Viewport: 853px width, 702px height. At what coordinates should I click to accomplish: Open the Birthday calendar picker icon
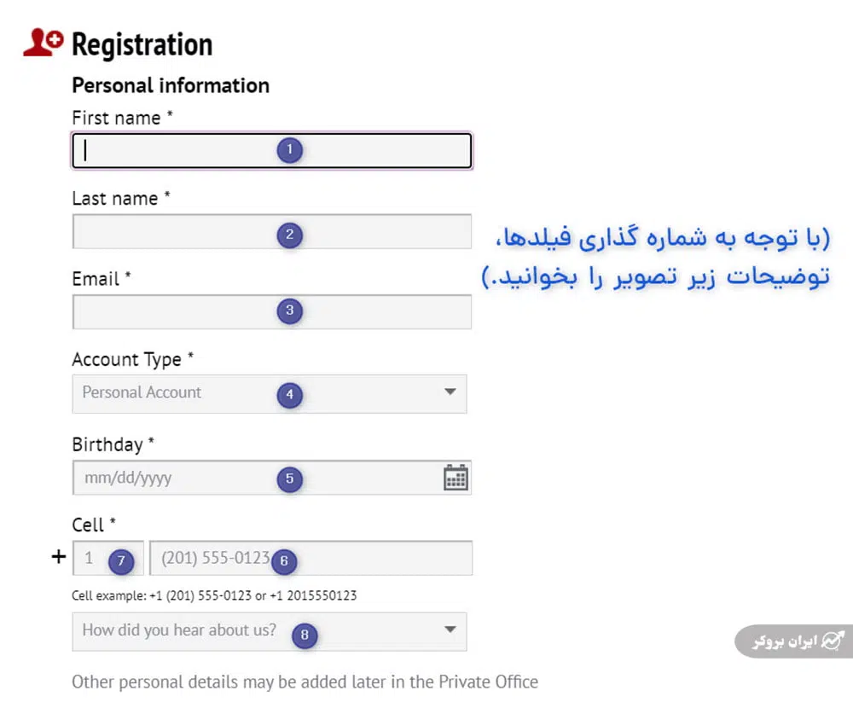456,478
